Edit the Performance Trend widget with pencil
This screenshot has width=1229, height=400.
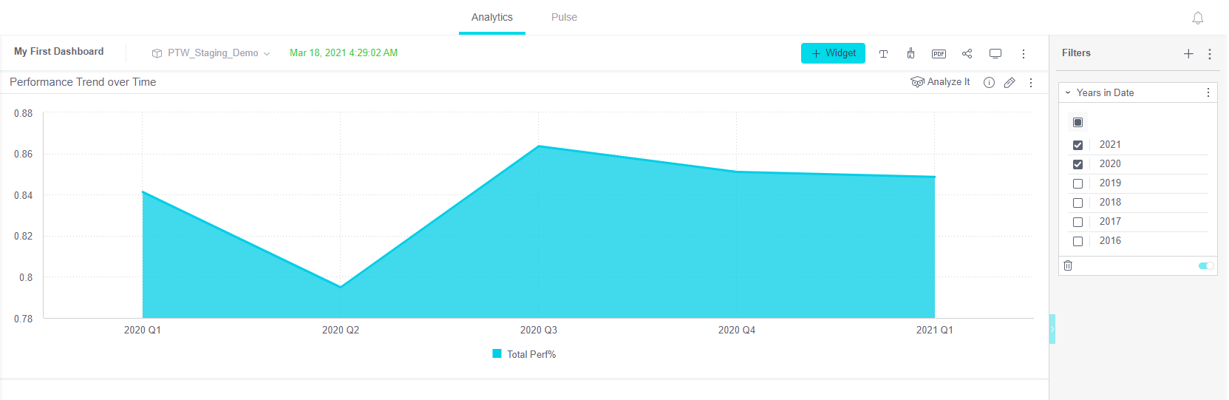coord(1010,83)
